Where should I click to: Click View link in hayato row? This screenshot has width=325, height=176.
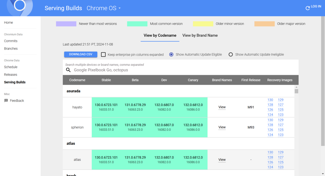point(222,107)
